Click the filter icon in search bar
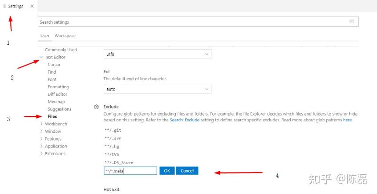 (352, 22)
